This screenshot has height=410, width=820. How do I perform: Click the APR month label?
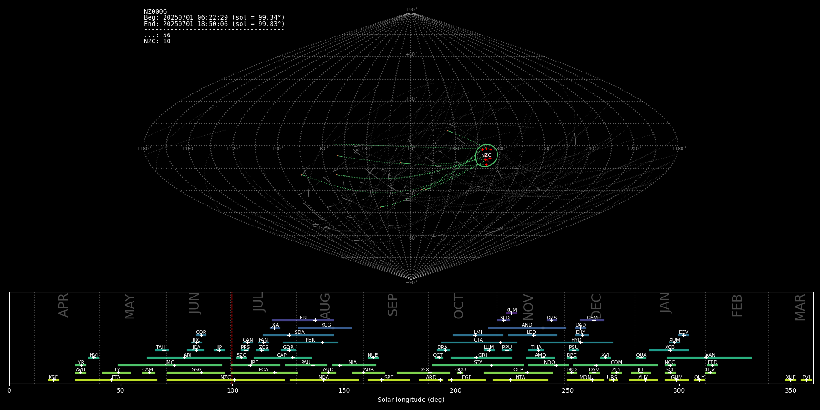63,305
